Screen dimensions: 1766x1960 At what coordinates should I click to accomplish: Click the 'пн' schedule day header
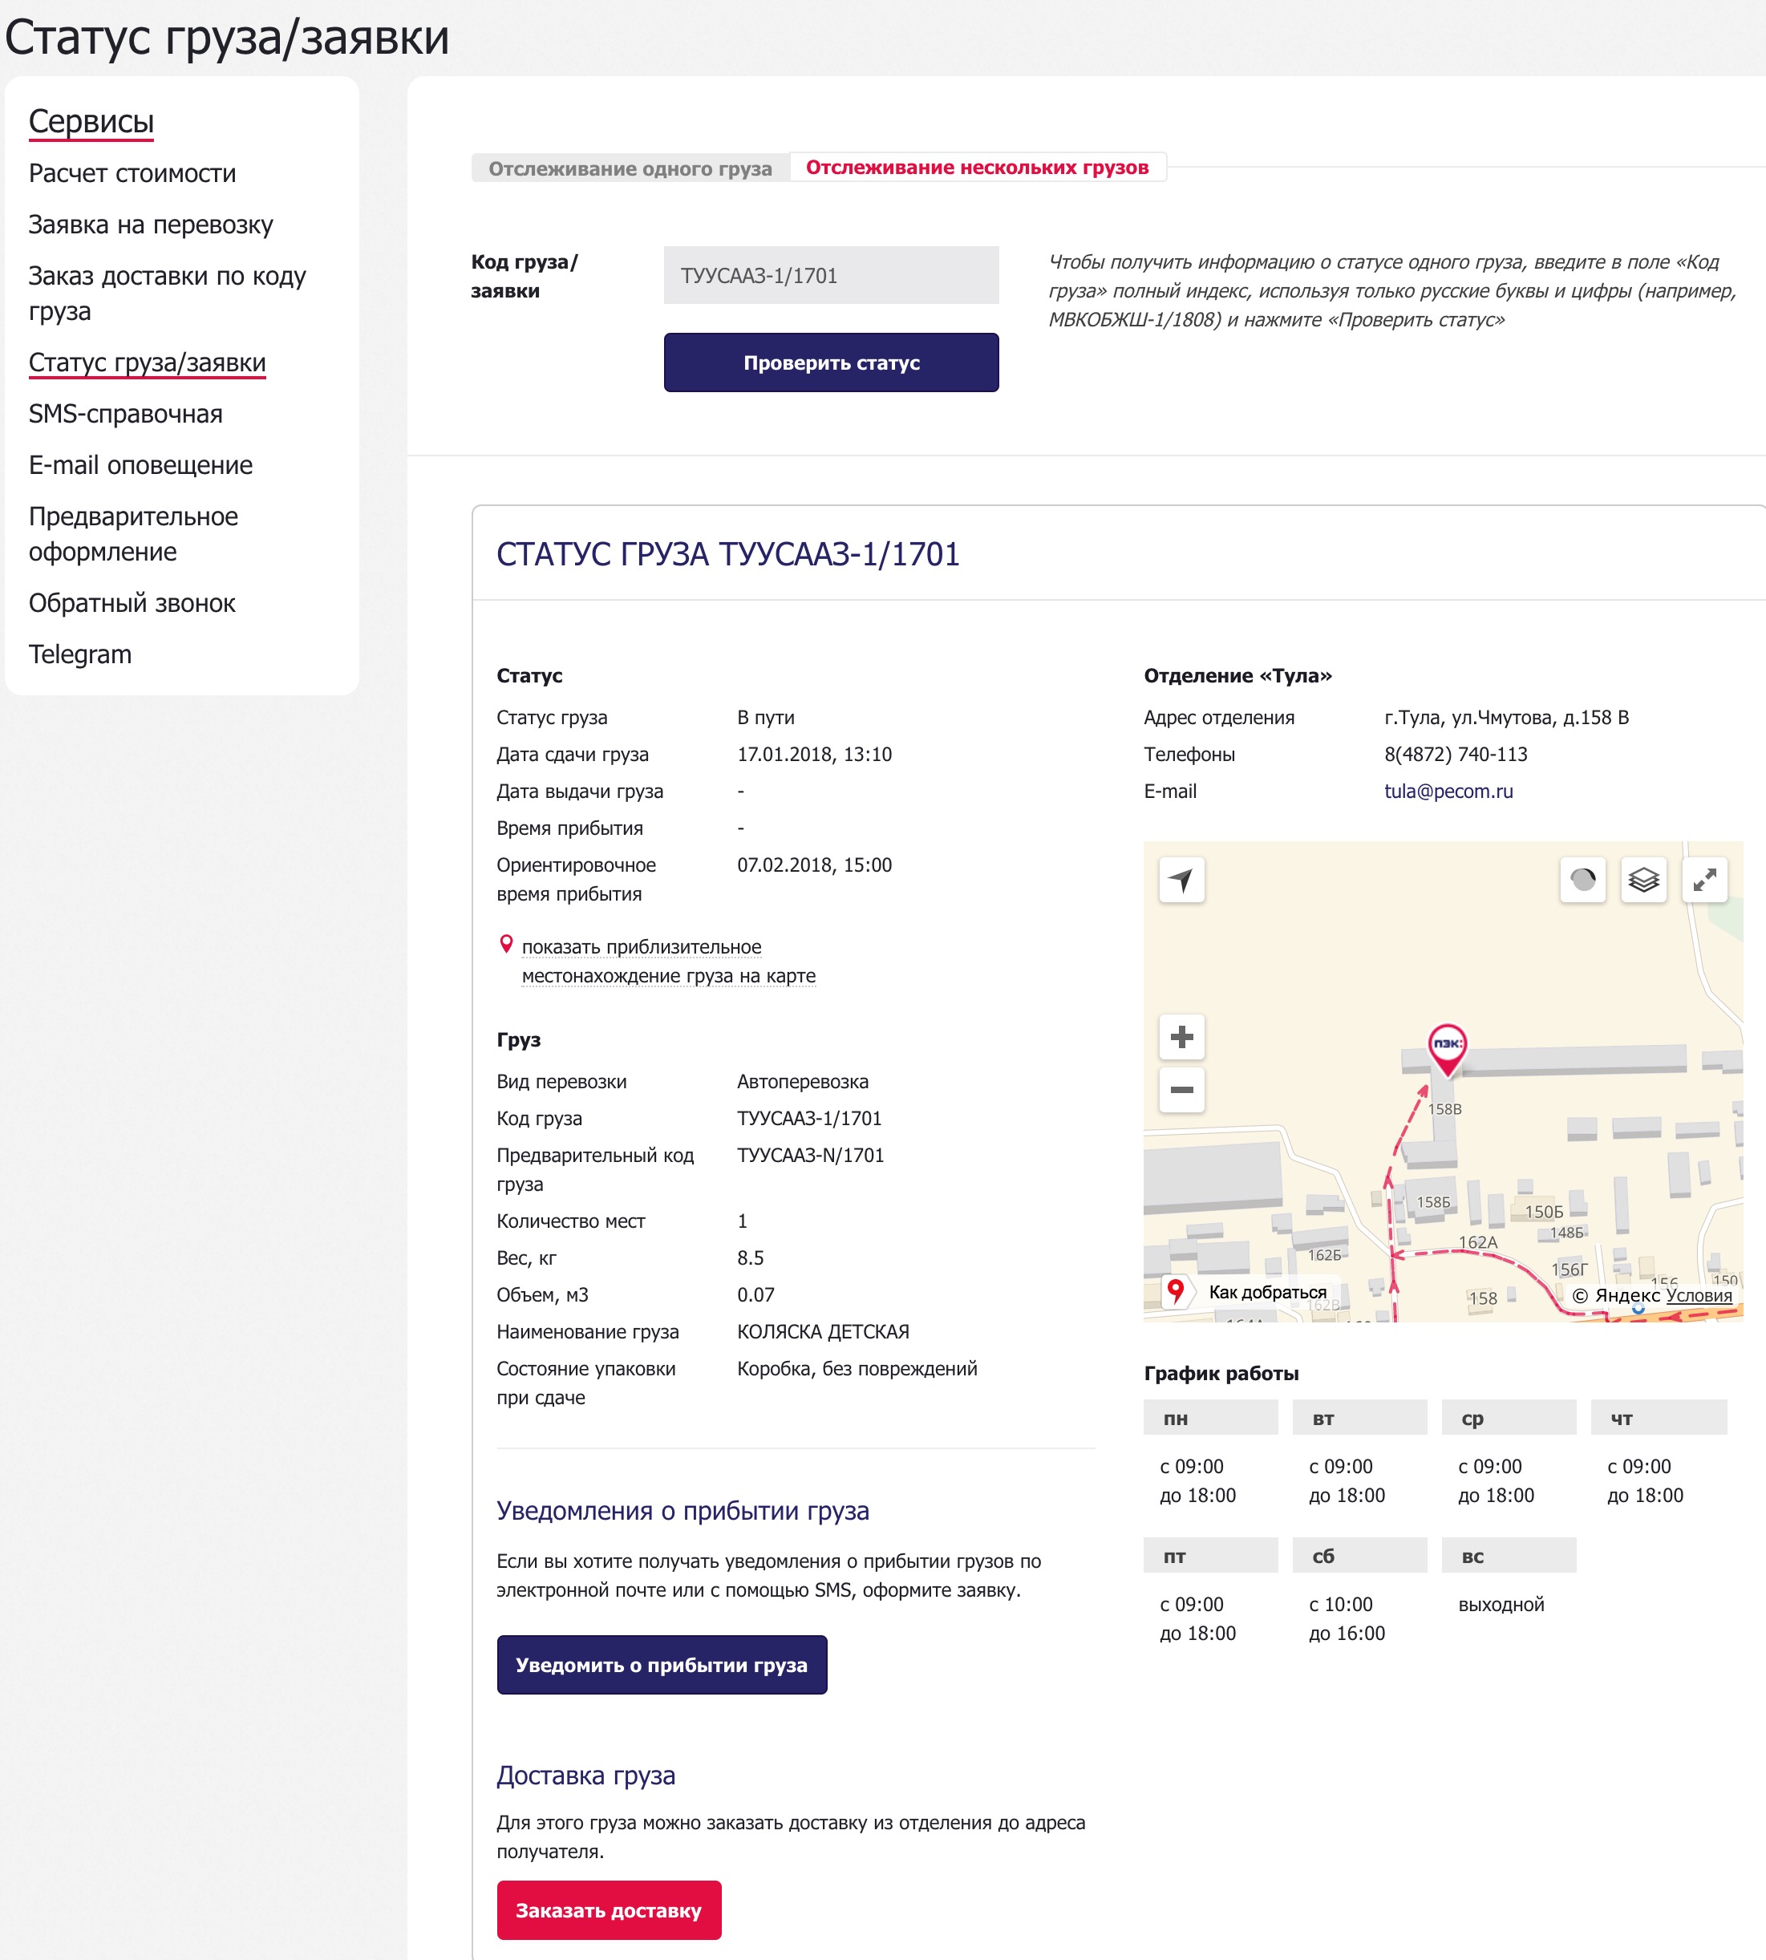point(1211,1418)
